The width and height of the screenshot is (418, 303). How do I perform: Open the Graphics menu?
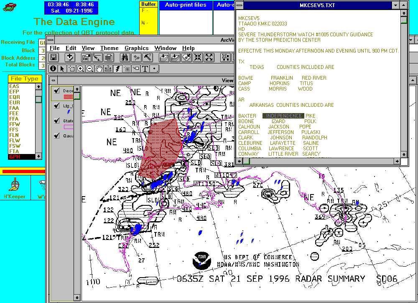click(x=136, y=48)
